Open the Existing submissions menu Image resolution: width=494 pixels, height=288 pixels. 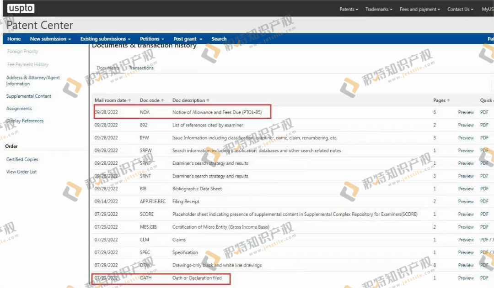[x=105, y=39]
